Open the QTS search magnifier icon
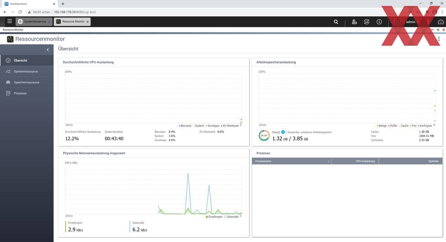 pos(336,22)
